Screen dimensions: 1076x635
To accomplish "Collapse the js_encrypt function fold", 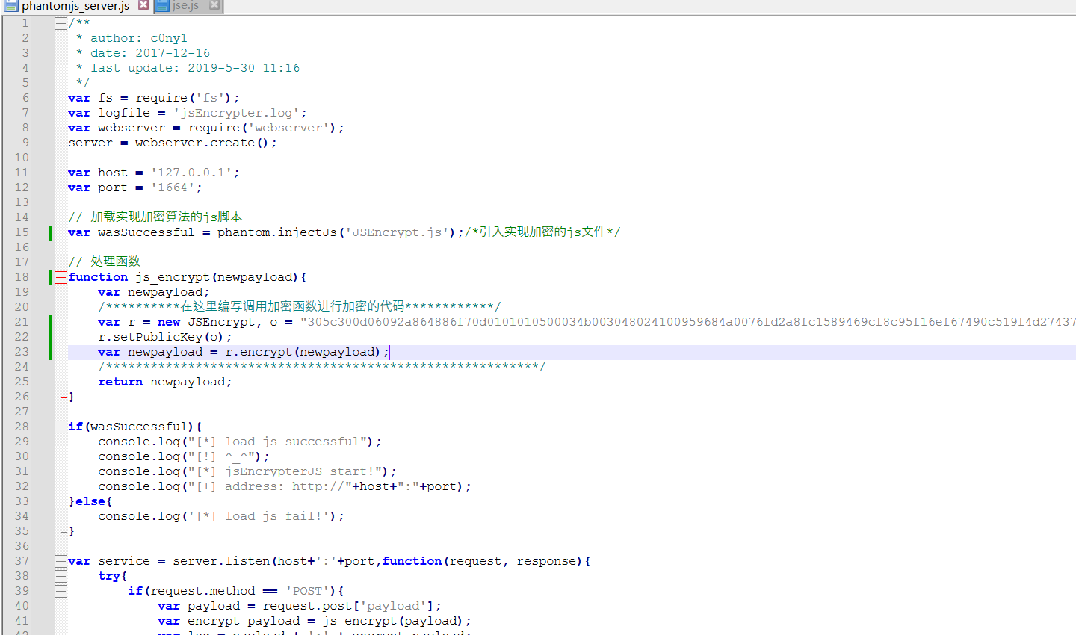I will tap(61, 277).
